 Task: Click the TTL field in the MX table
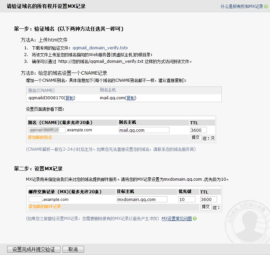coord(208,199)
